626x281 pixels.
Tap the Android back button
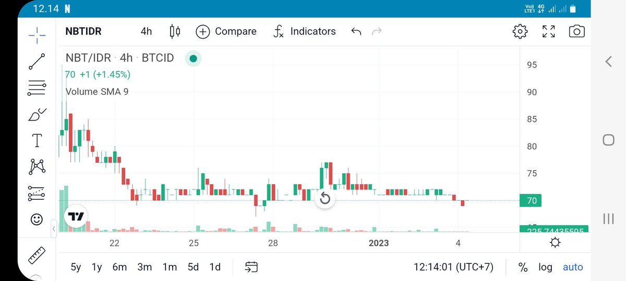pyautogui.click(x=608, y=61)
